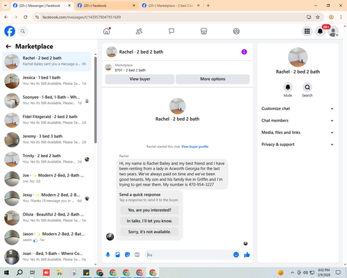Open Windows notification center
The image size is (347, 278).
[338, 272]
